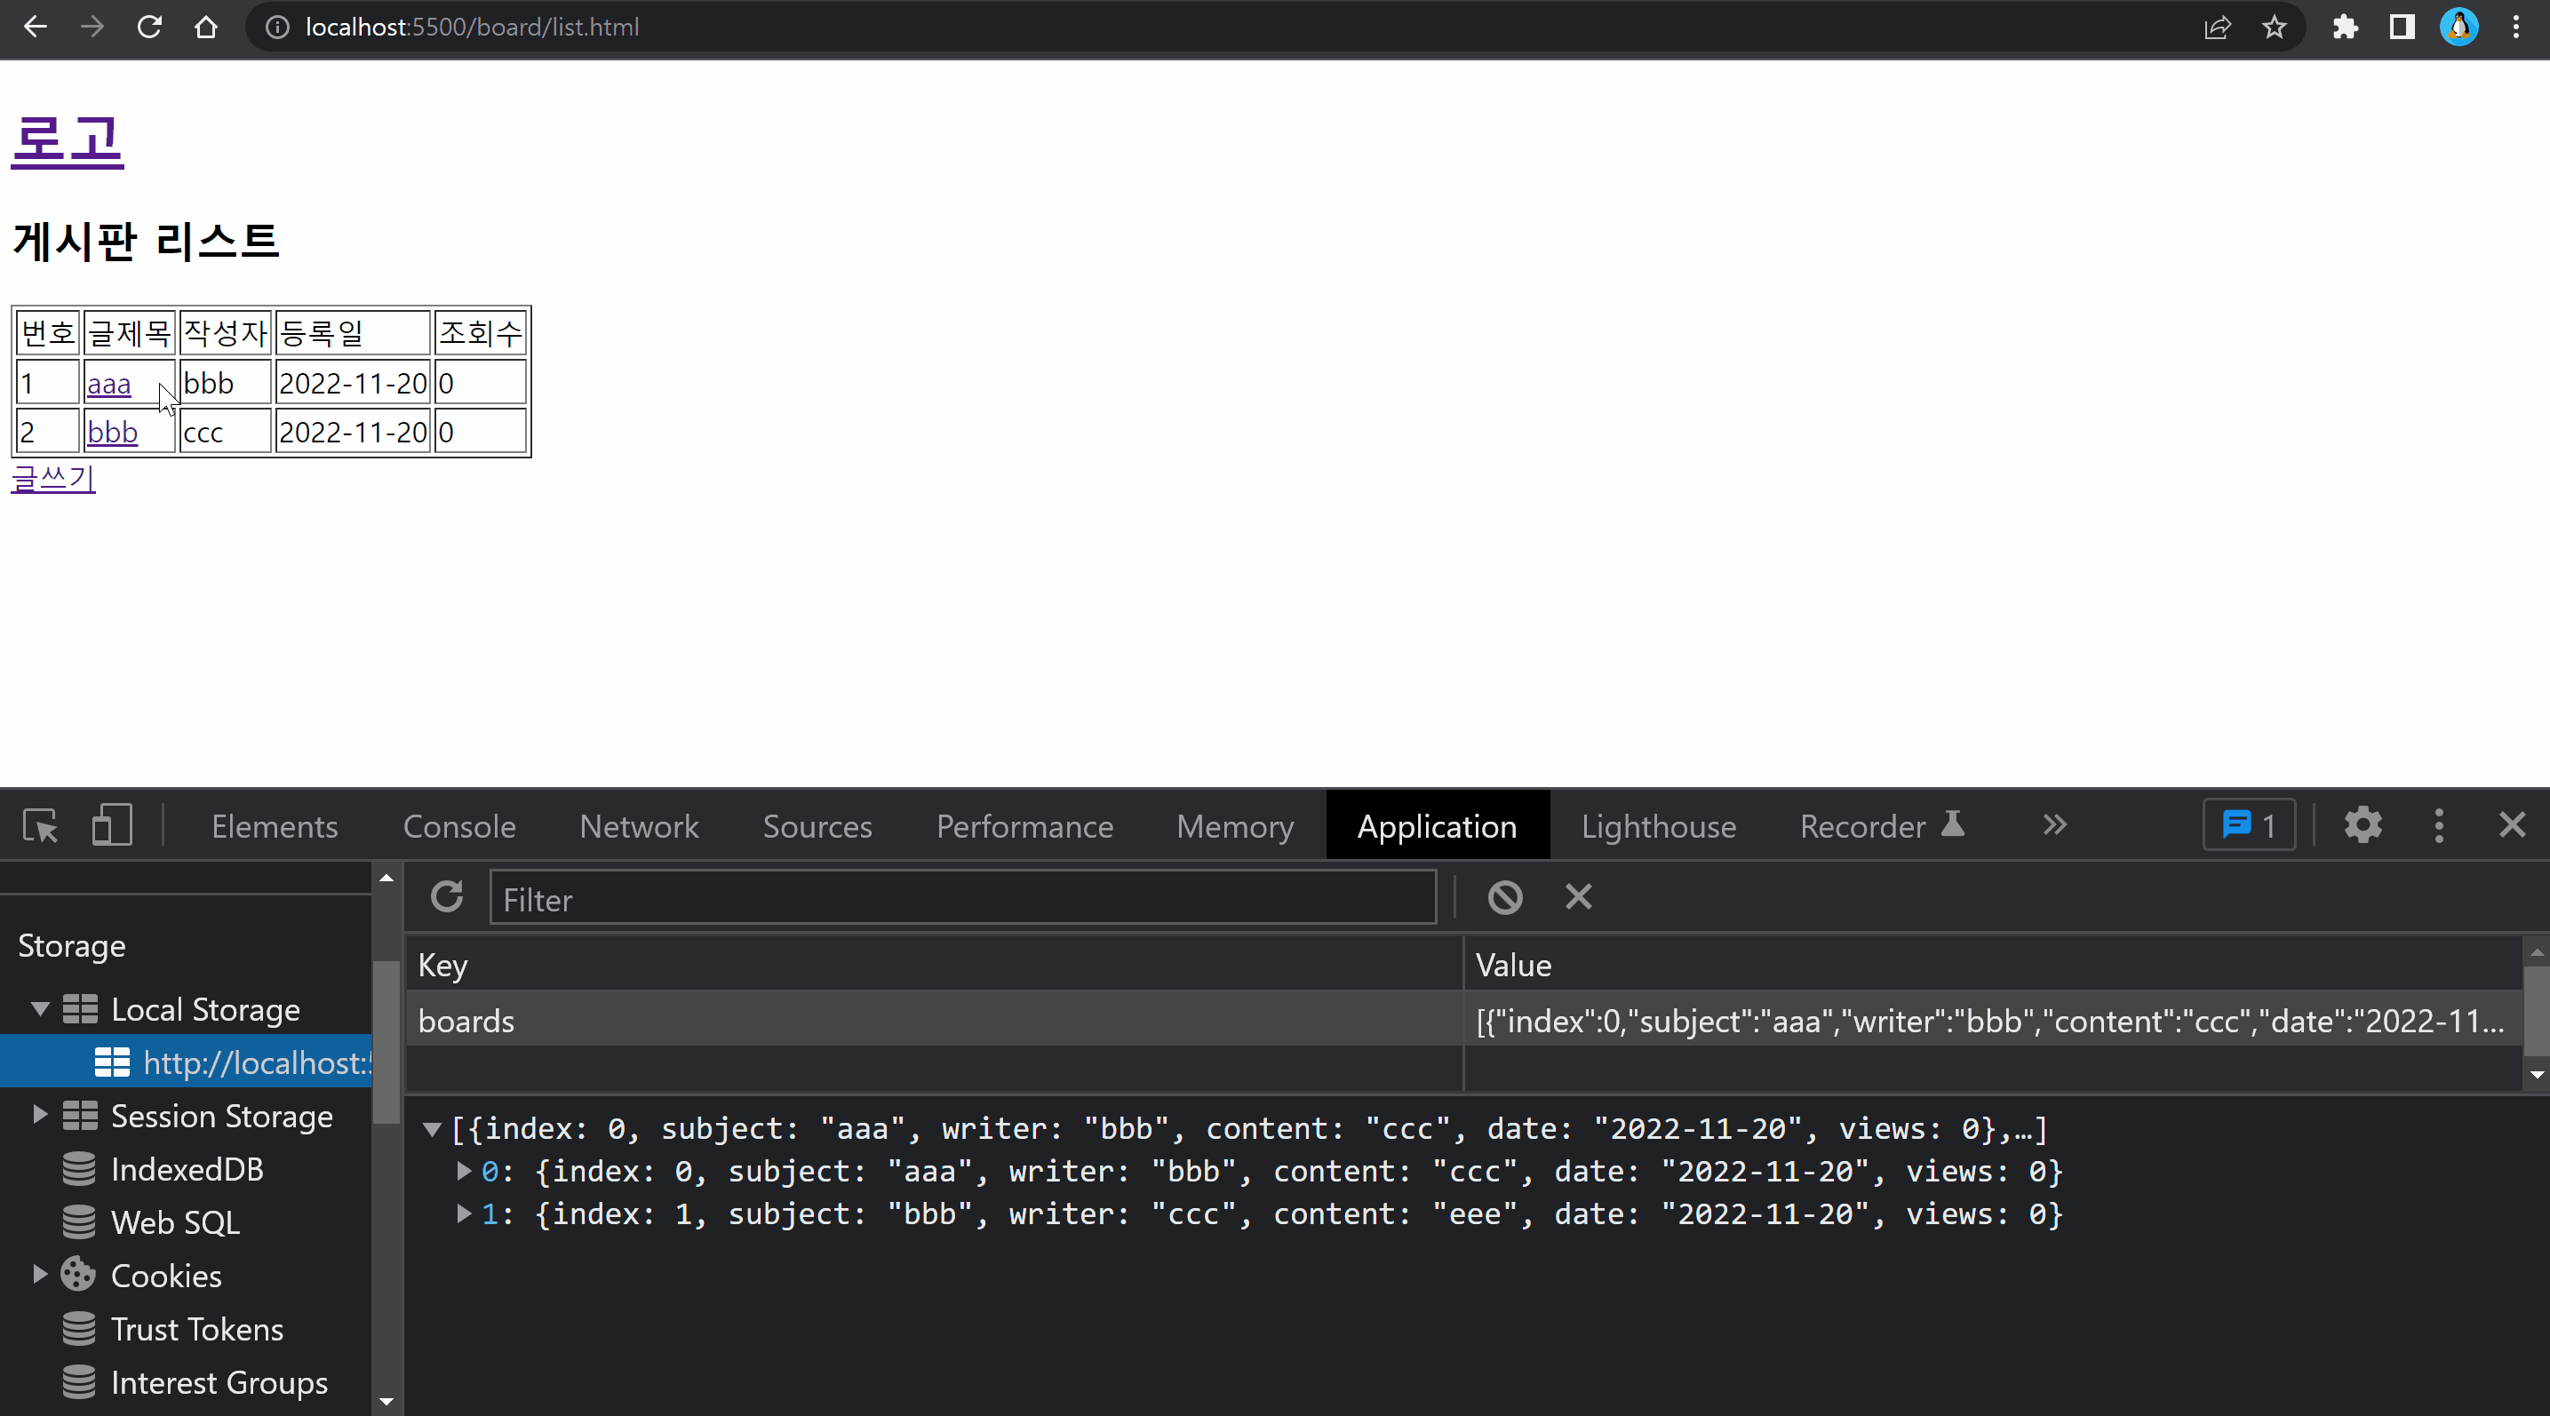Open the 글쓰기 write link
2550x1416 pixels.
[53, 479]
